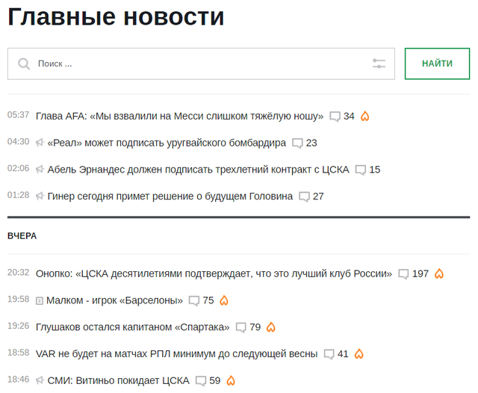Click the 04:30 timestamp

pyautogui.click(x=18, y=142)
